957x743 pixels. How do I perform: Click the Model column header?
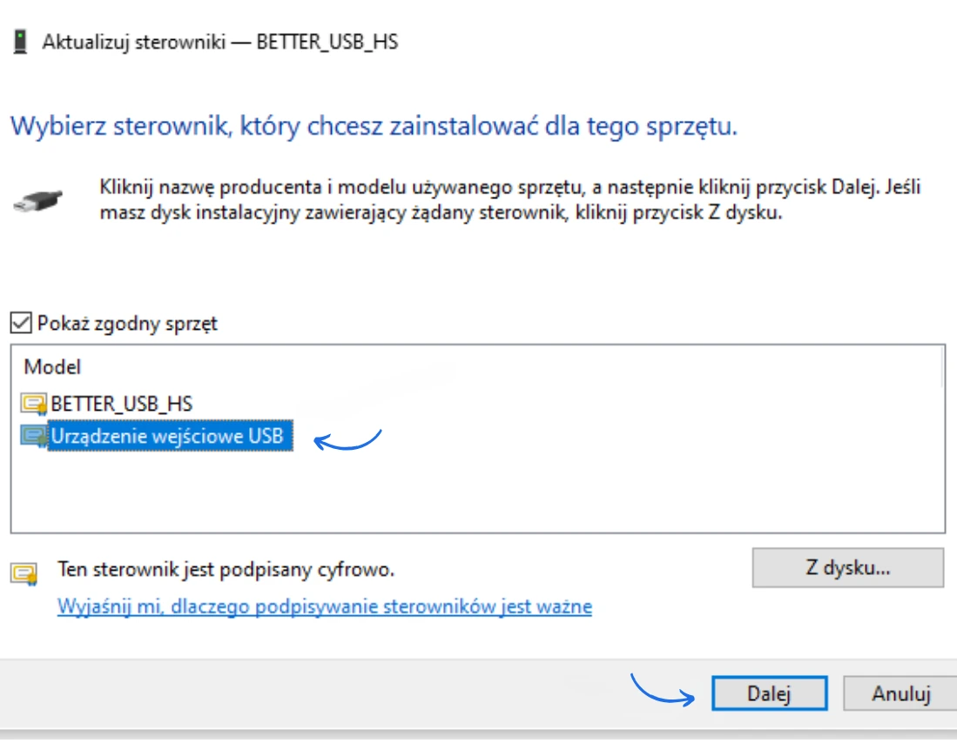(51, 367)
